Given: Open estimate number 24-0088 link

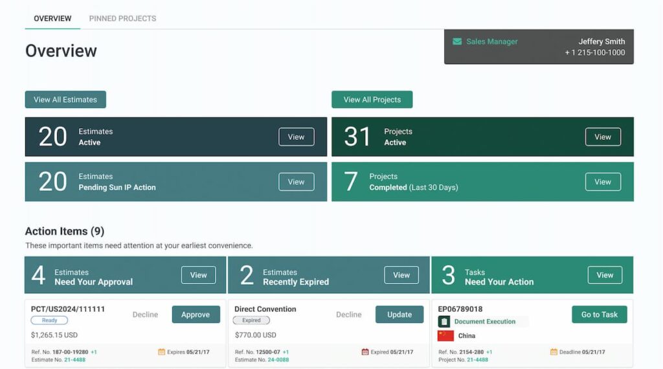Looking at the screenshot, I should (x=278, y=360).
